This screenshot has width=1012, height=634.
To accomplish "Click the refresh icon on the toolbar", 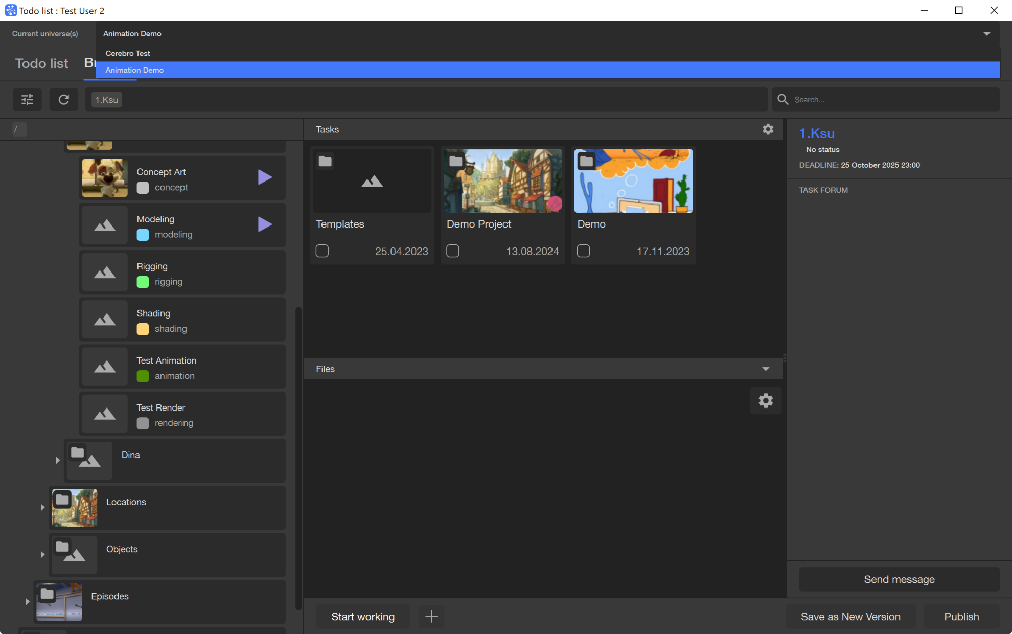I will point(63,99).
